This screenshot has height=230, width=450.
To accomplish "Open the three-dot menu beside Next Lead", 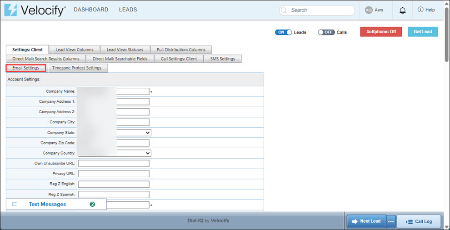I will coord(391,221).
